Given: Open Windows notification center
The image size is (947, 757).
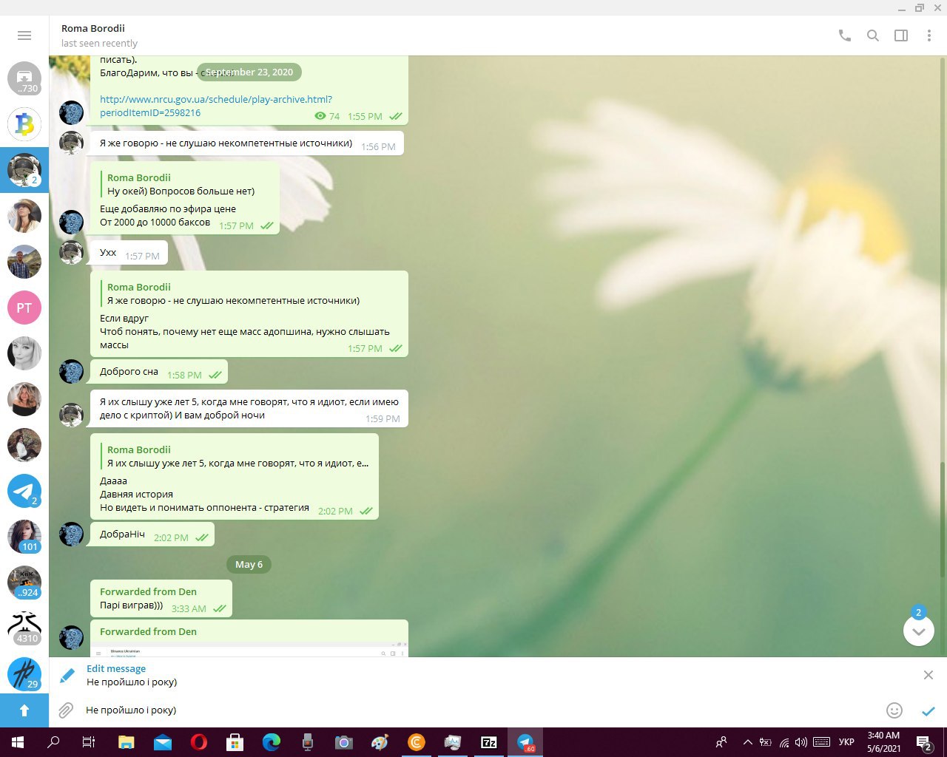Looking at the screenshot, I should coord(924,742).
